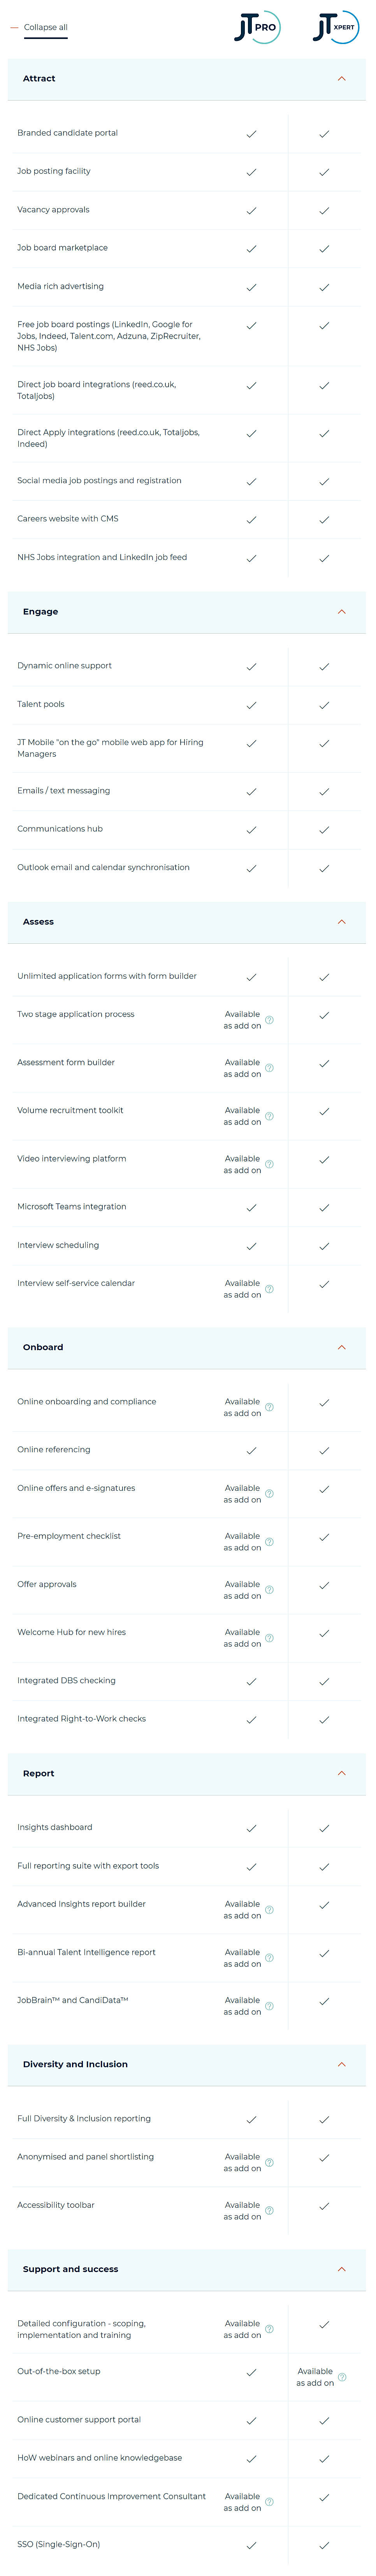Image resolution: width=376 pixels, height=2576 pixels.
Task: Click the JT Xpert logo
Action: coord(334,27)
